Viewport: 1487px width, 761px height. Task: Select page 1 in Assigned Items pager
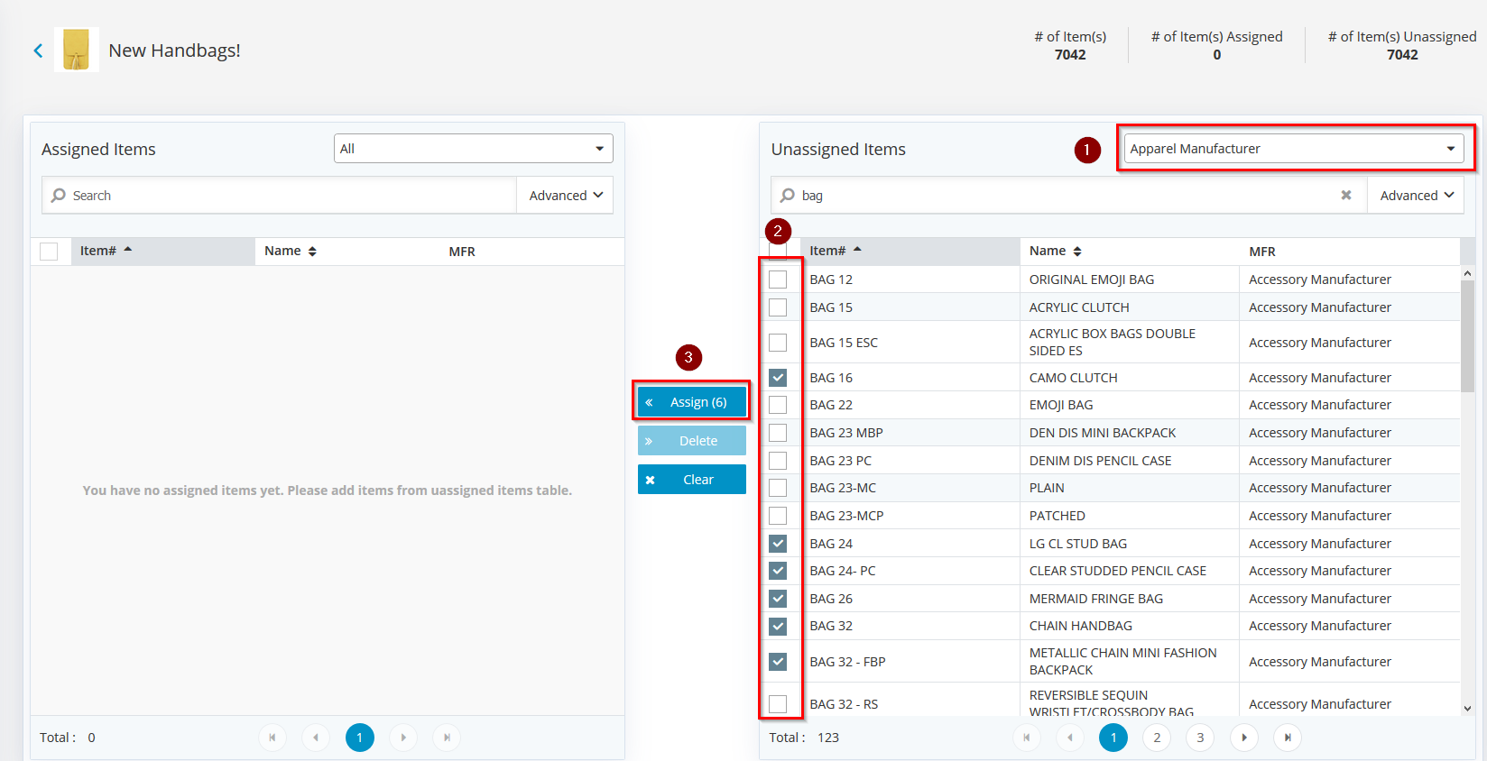359,738
